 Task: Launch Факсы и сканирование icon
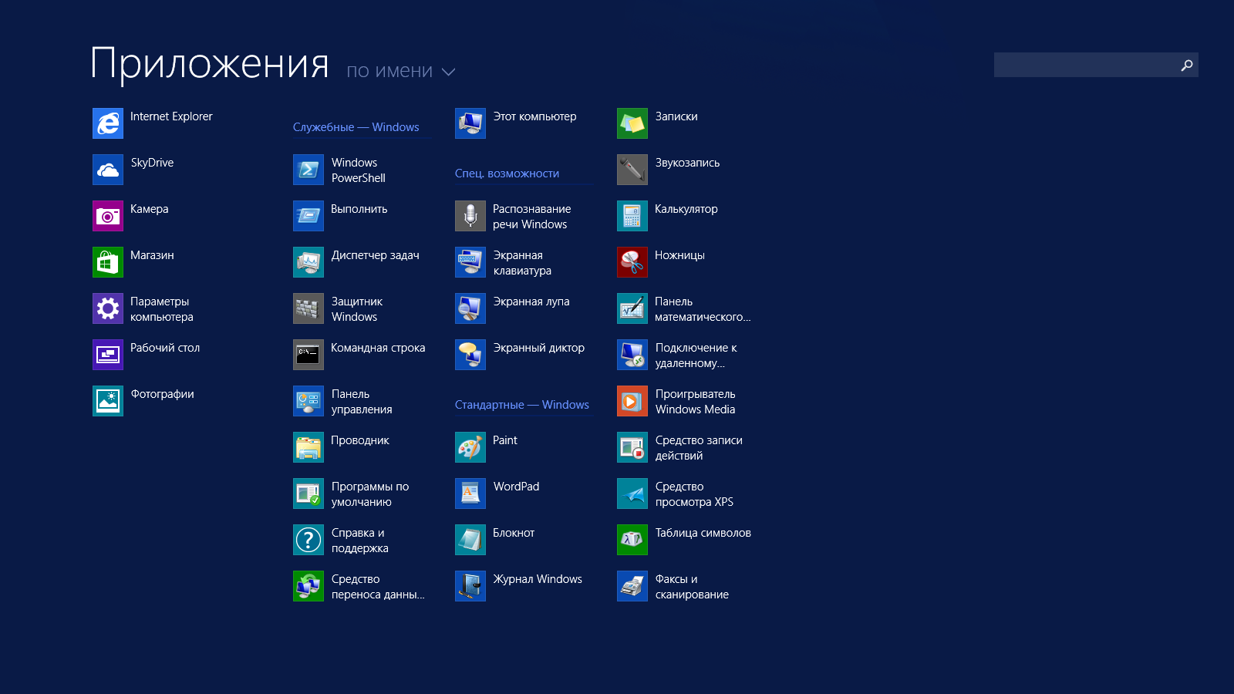coord(632,586)
